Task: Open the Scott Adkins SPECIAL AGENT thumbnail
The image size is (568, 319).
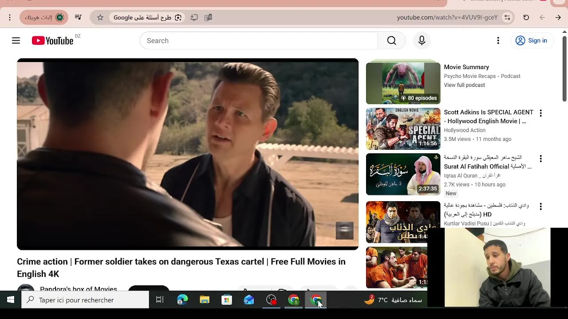Action: (403, 129)
